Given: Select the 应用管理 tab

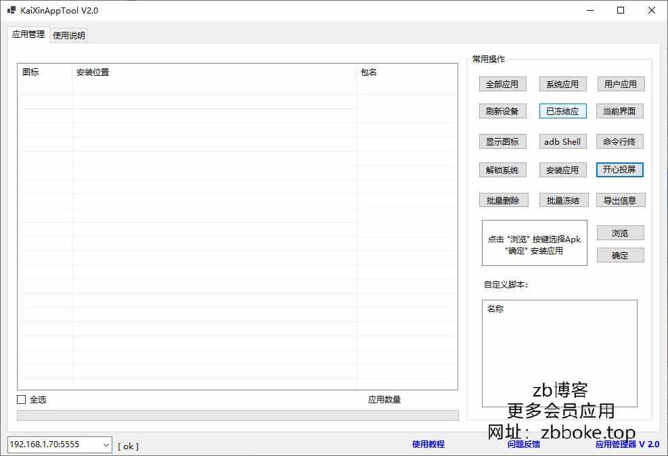Looking at the screenshot, I should (x=28, y=35).
